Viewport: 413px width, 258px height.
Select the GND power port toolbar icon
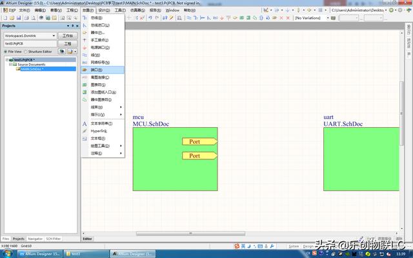point(222,18)
